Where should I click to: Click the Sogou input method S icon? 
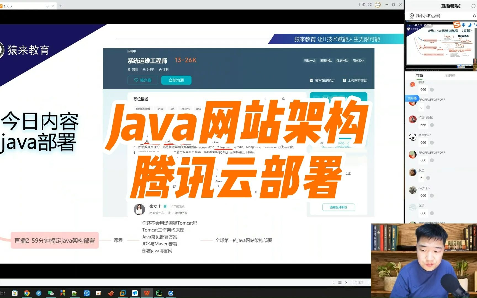click(457, 25)
